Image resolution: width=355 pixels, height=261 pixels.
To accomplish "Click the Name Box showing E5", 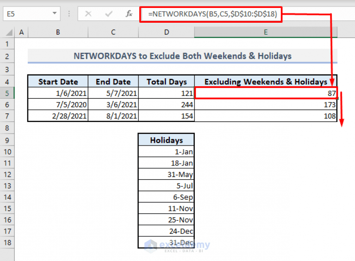I will point(31,14).
